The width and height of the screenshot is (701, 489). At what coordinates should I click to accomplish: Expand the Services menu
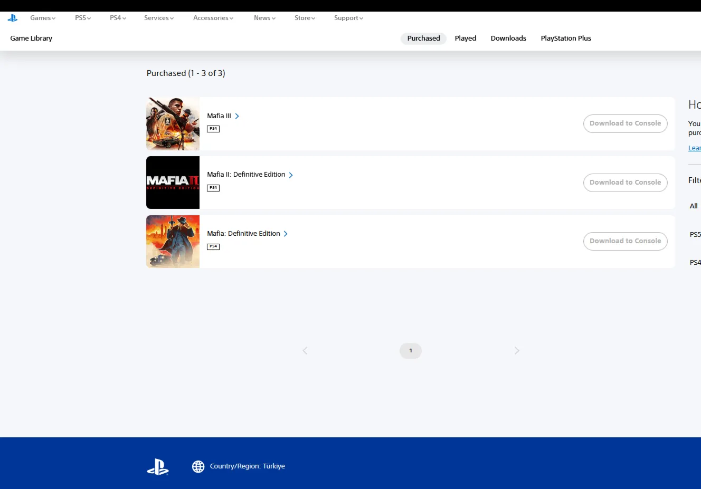click(159, 18)
